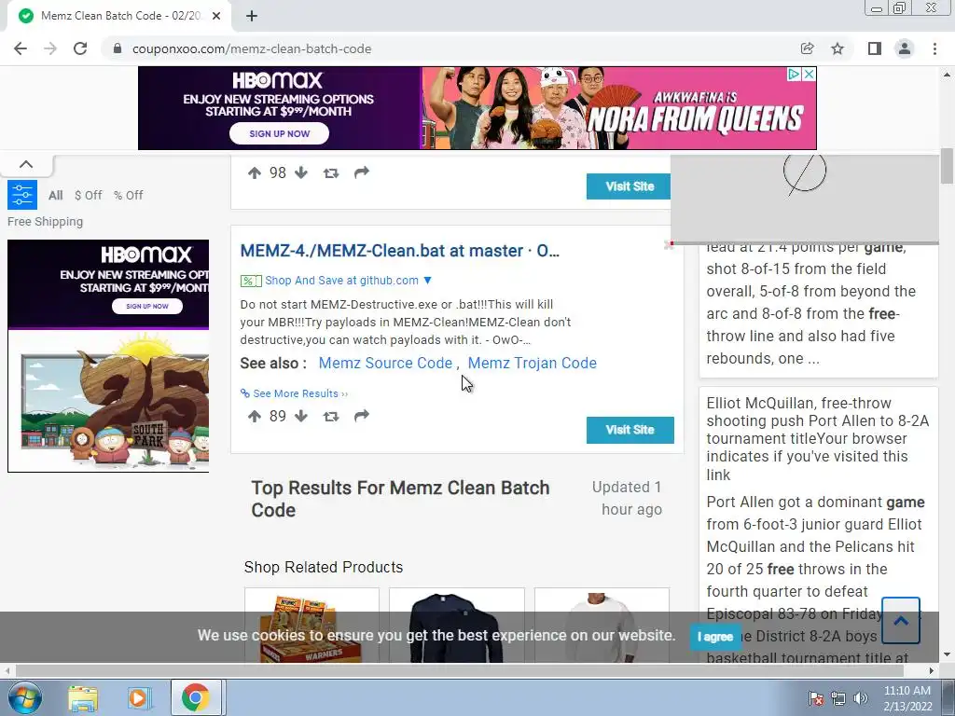955x716 pixels.
Task: Back-to-top arrow button
Action: click(901, 620)
